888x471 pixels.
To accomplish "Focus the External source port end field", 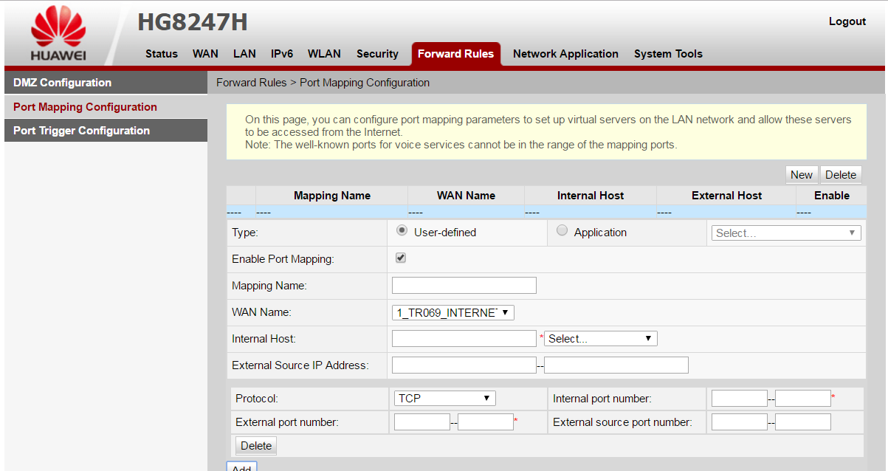I will pyautogui.click(x=803, y=422).
